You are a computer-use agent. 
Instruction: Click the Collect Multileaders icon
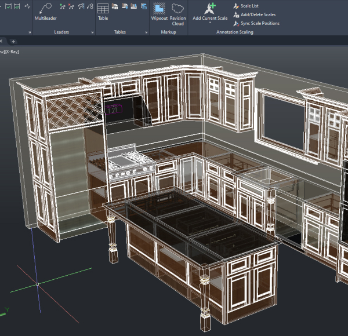coord(89,8)
